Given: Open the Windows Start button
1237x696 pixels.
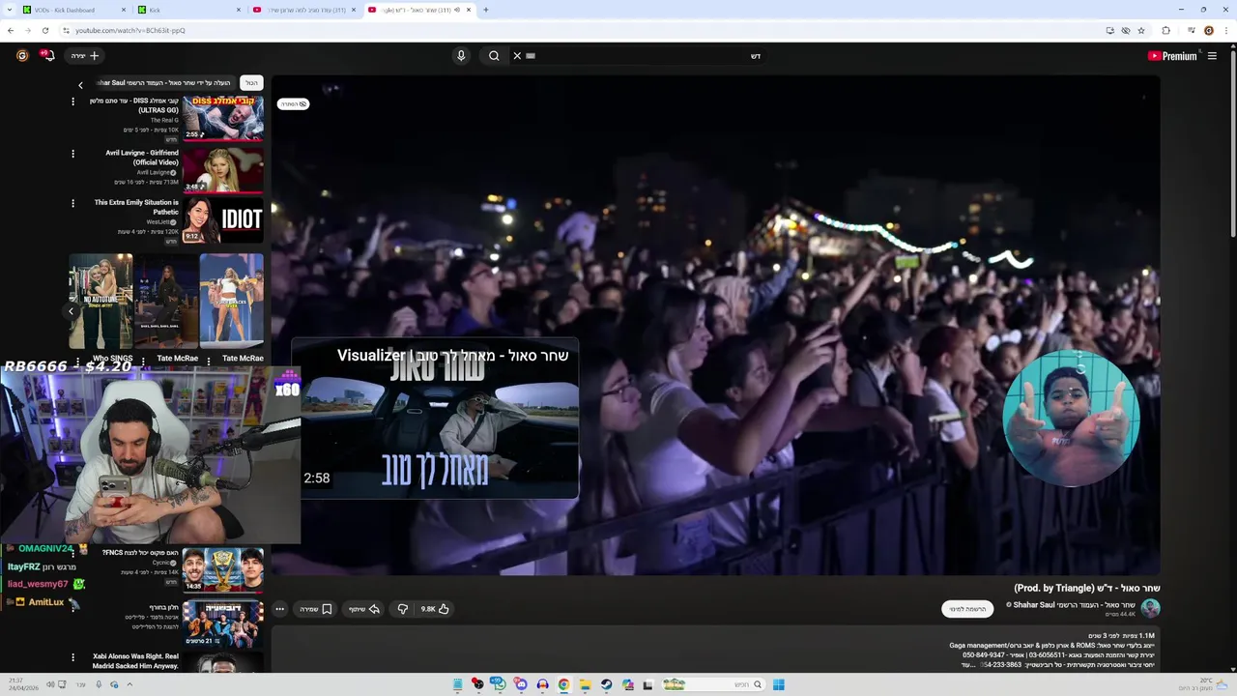Looking at the screenshot, I should (778, 684).
